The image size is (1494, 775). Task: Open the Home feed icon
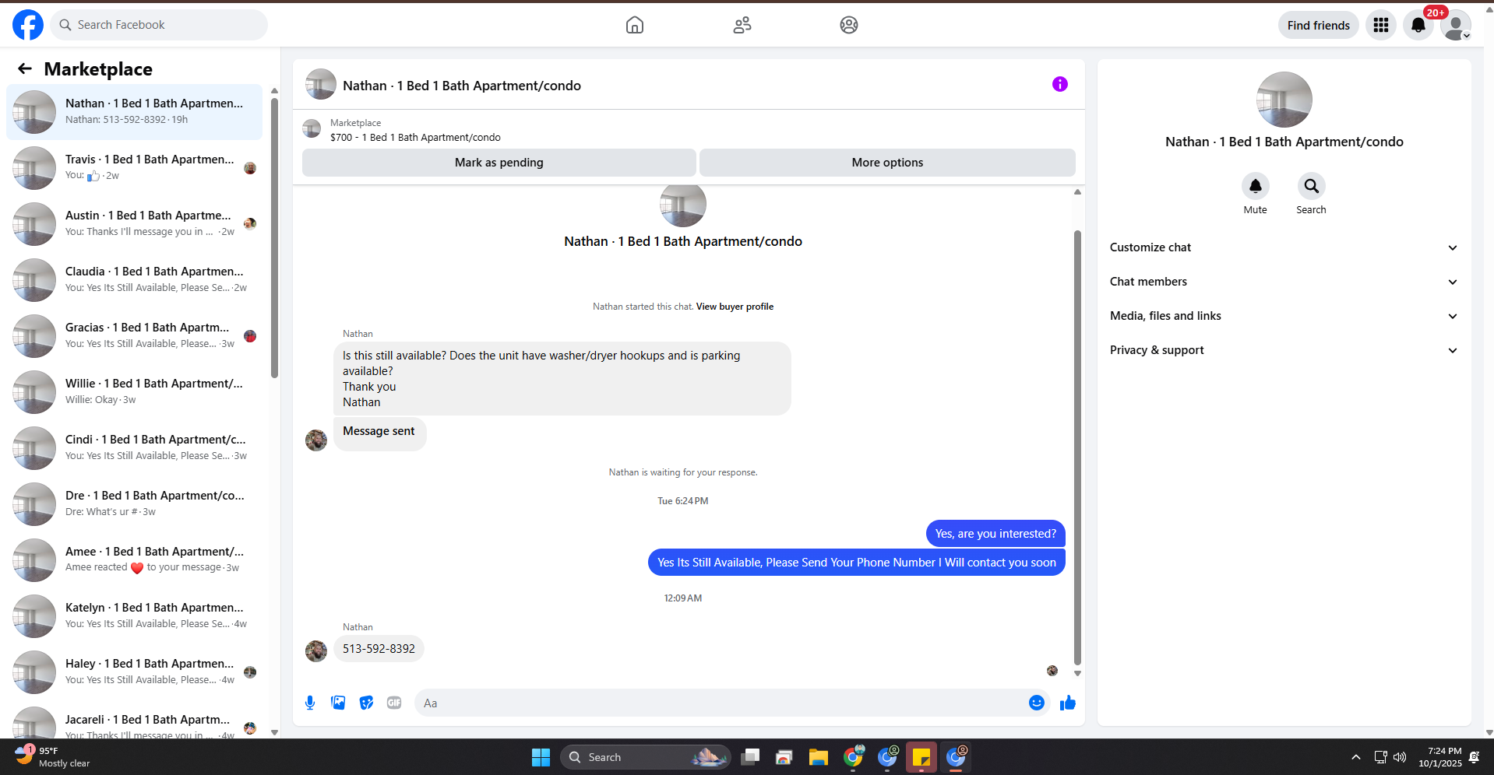[x=635, y=25]
